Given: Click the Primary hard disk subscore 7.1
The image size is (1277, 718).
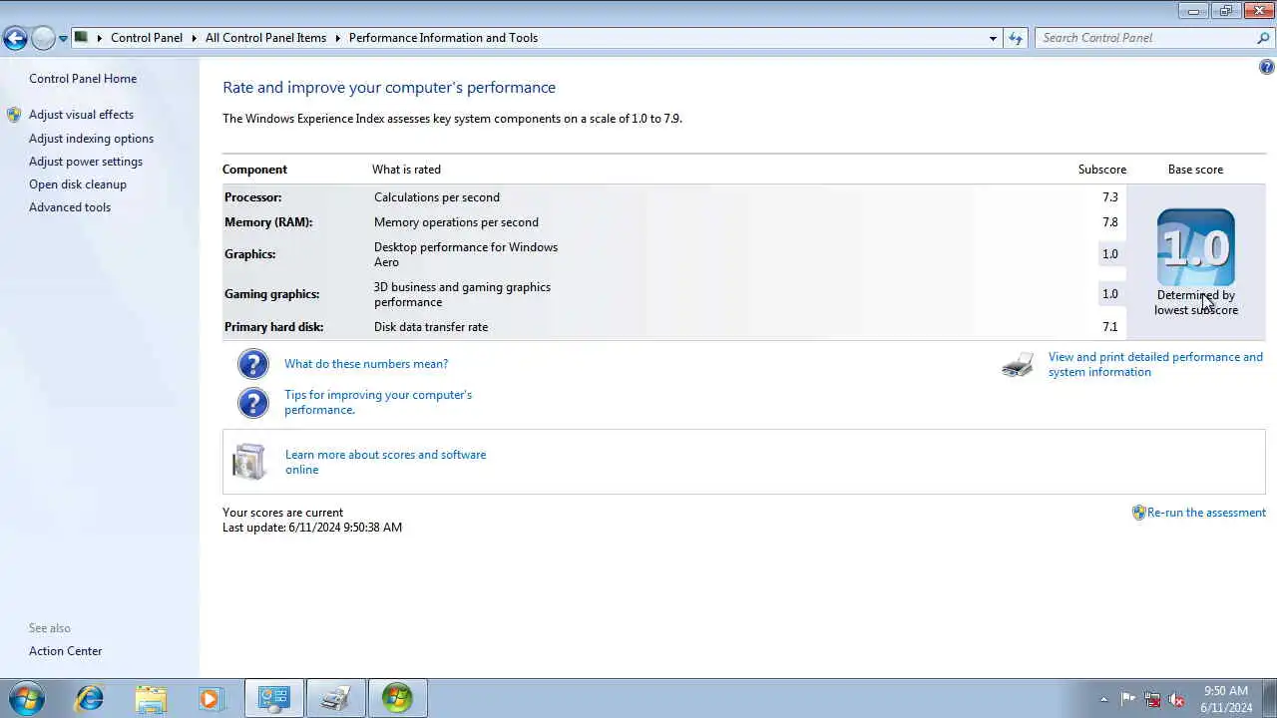Looking at the screenshot, I should point(1110,327).
